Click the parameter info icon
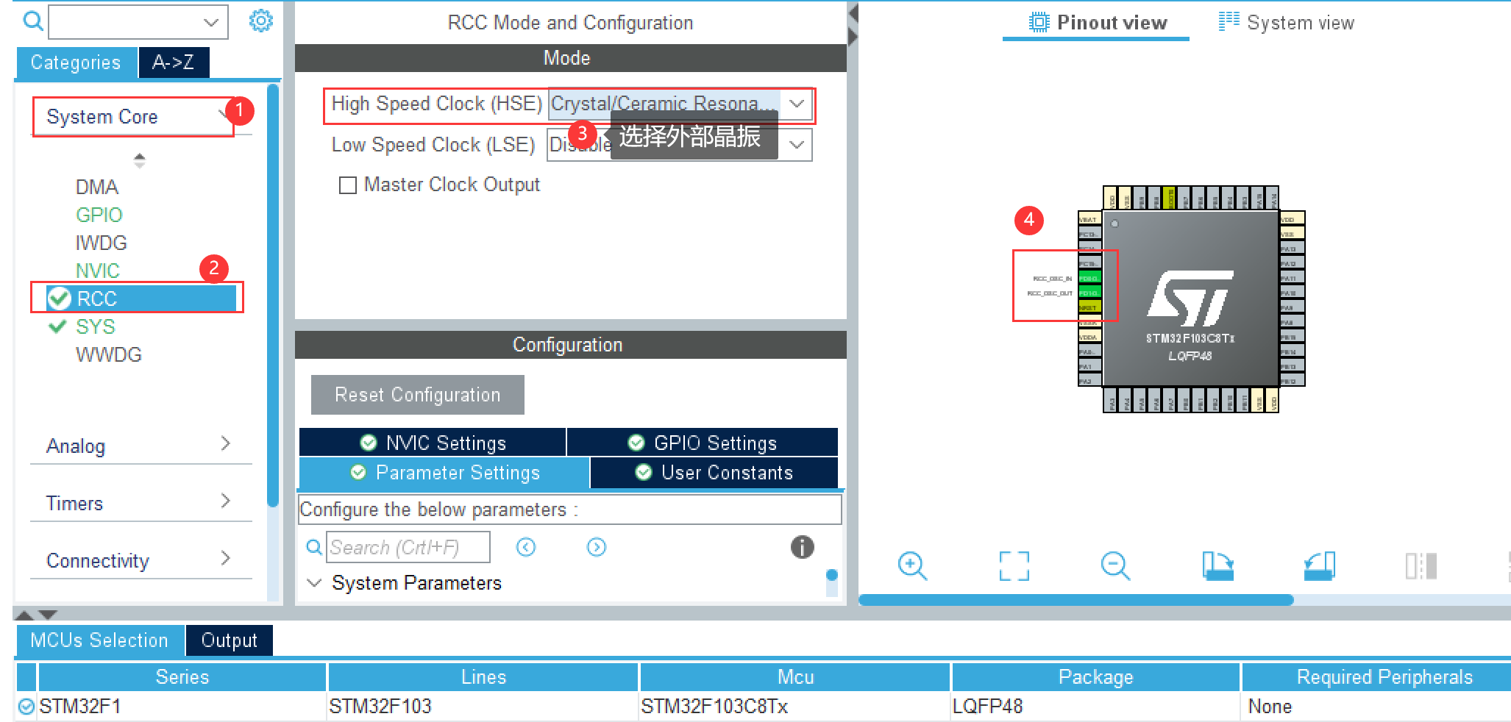This screenshot has width=1511, height=722. click(x=802, y=547)
